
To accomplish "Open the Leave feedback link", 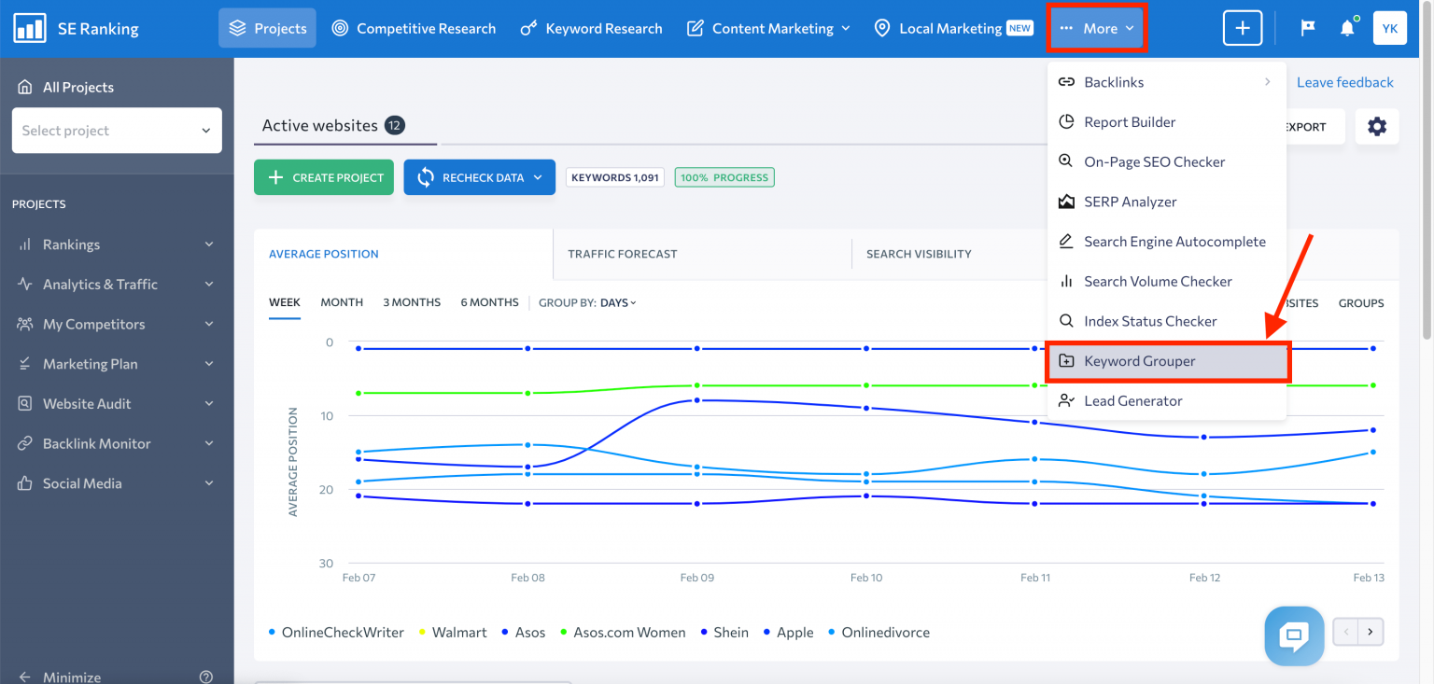I will [1344, 82].
